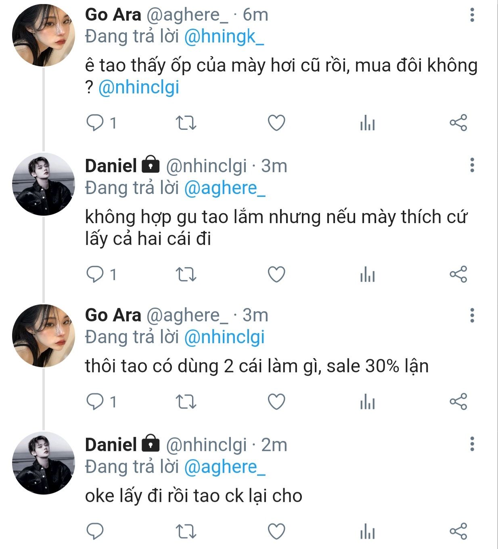
Task: Reply to Go Ara's 'sale 30%' tweet
Action: click(x=95, y=402)
